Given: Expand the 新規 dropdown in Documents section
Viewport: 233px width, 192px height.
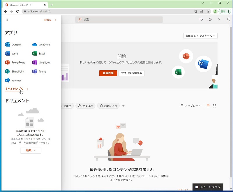Looking at the screenshot, I should click(31, 150).
